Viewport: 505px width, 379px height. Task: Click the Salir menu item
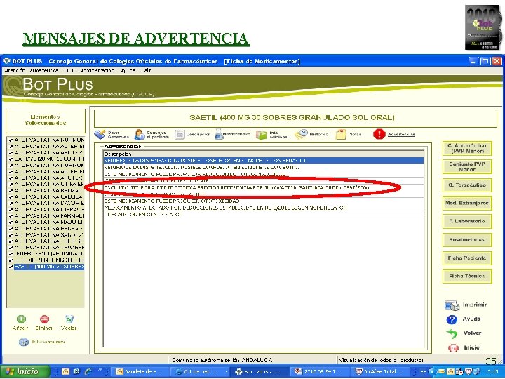(x=146, y=70)
